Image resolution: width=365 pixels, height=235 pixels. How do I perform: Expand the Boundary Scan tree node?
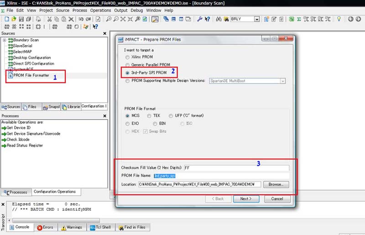(x=5, y=40)
